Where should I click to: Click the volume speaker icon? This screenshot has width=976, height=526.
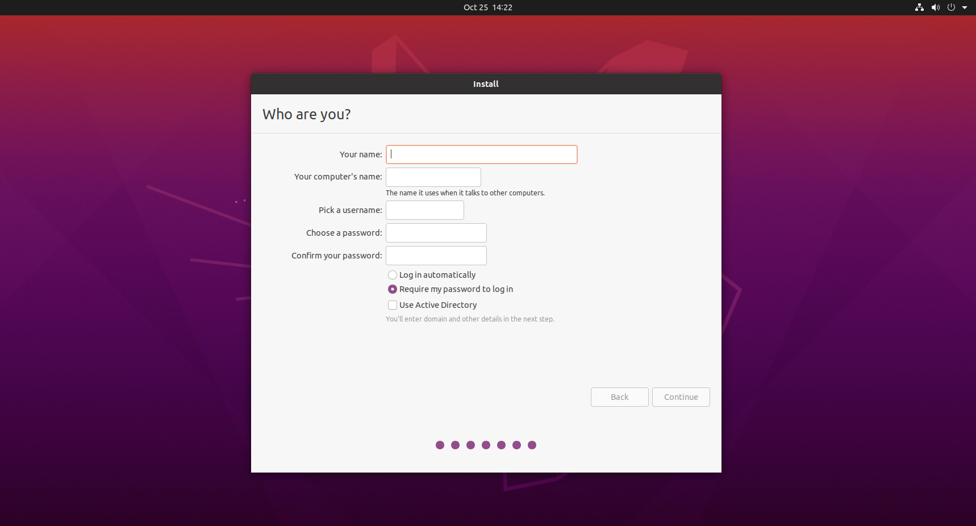pyautogui.click(x=935, y=7)
